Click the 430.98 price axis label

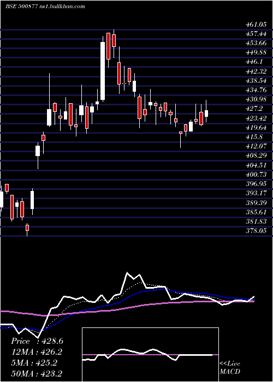[256, 99]
